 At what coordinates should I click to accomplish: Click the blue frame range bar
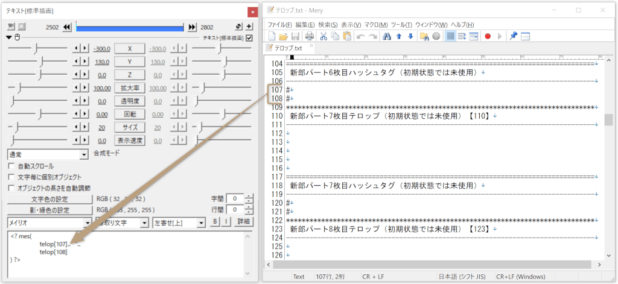click(130, 27)
